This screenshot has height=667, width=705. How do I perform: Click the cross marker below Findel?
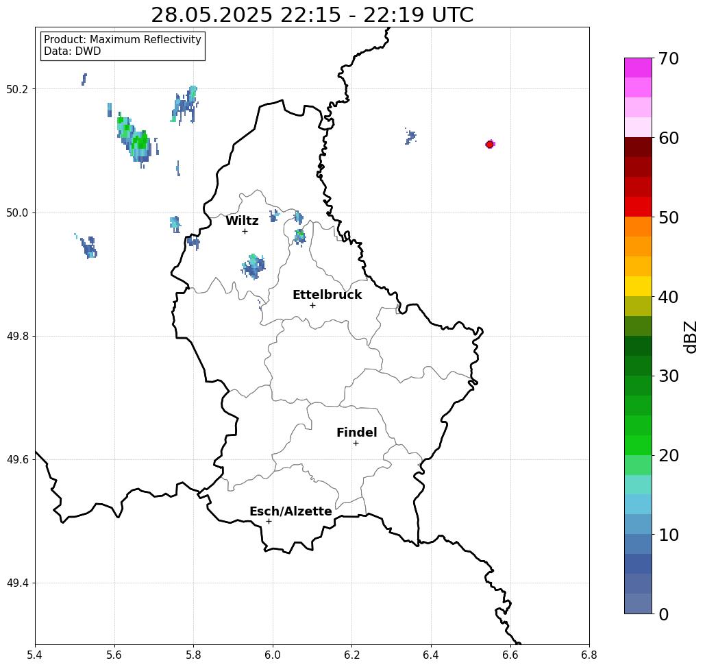[356, 444]
